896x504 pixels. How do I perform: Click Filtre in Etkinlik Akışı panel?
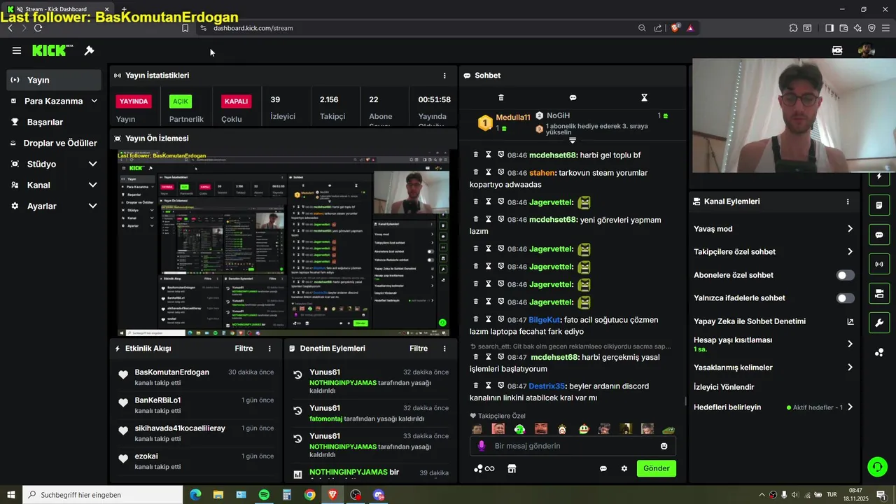[x=244, y=349]
